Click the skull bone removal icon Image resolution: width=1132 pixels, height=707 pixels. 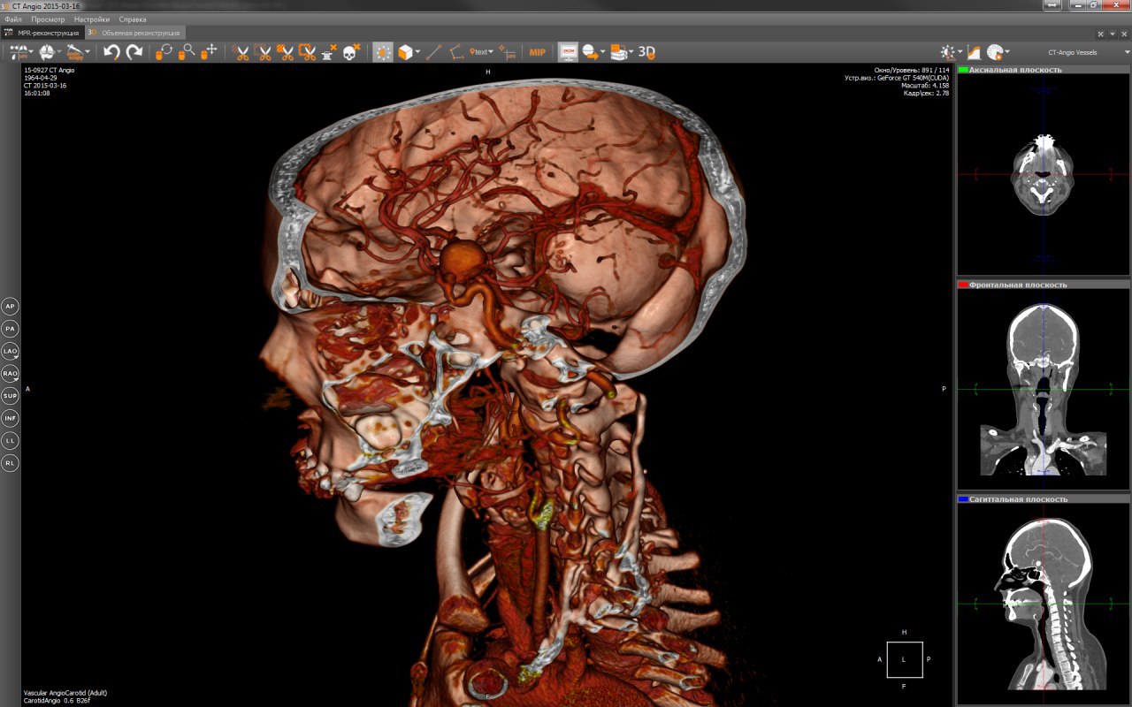coord(349,52)
